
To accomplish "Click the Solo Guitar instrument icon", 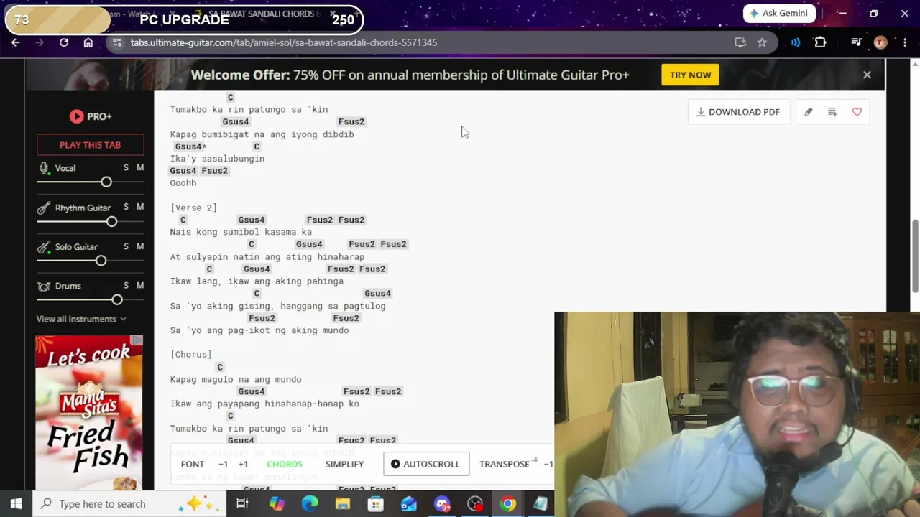I will coord(44,247).
